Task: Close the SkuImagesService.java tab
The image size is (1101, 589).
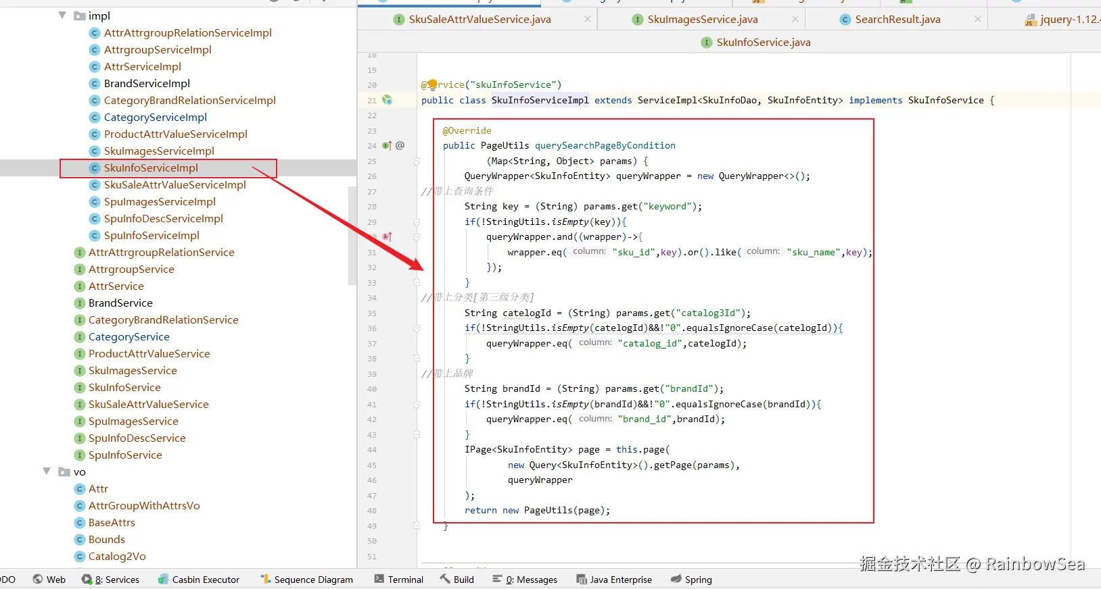Action: [795, 20]
